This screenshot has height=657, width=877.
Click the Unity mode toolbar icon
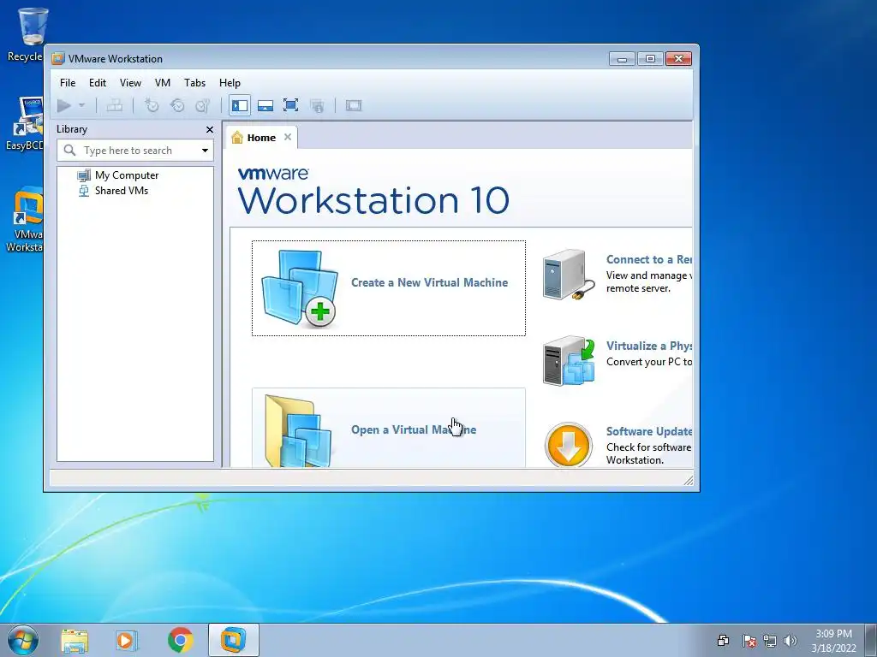pos(317,105)
